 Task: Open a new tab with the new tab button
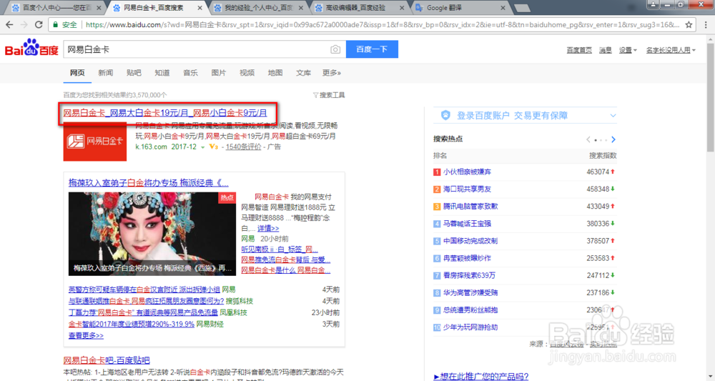click(x=522, y=8)
